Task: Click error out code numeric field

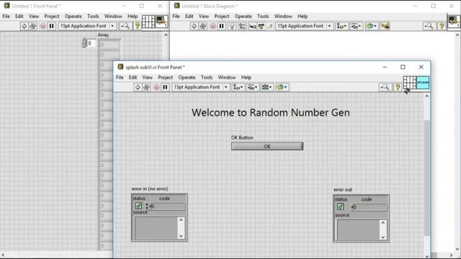Action: [x=369, y=207]
